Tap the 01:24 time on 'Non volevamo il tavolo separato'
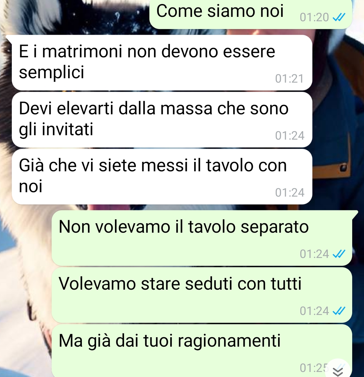The width and height of the screenshot is (364, 377). point(314,254)
